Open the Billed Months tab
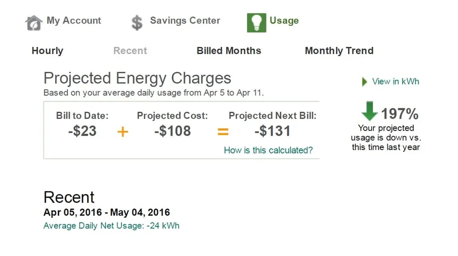 (229, 51)
